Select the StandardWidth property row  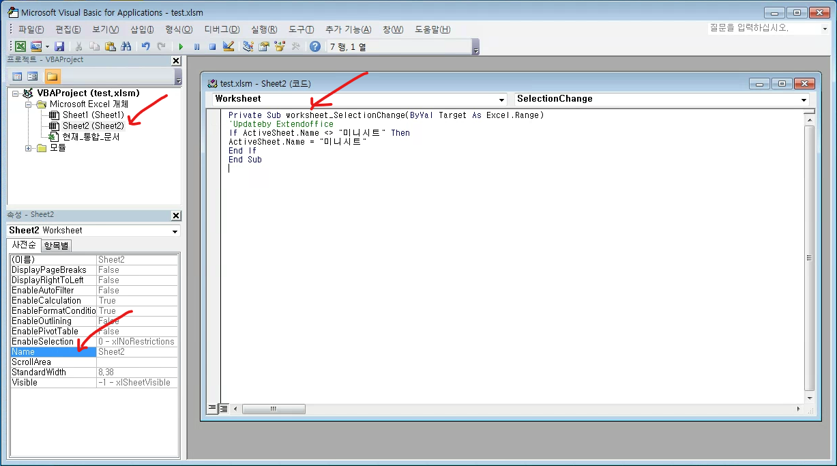click(93, 372)
